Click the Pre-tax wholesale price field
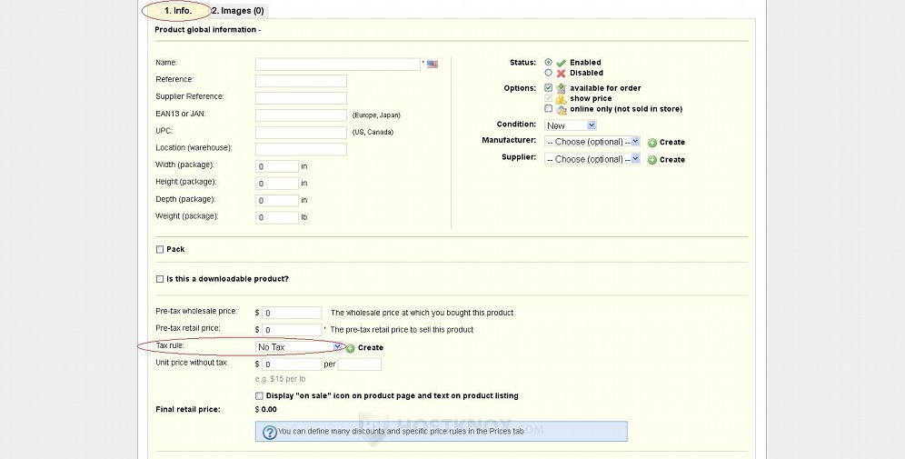905x459 pixels. point(292,313)
